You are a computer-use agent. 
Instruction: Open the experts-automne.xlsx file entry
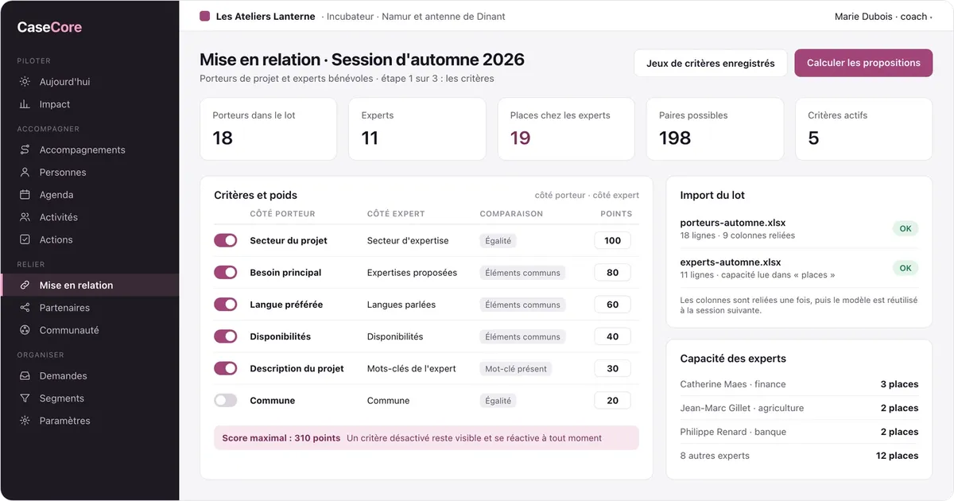click(799, 268)
